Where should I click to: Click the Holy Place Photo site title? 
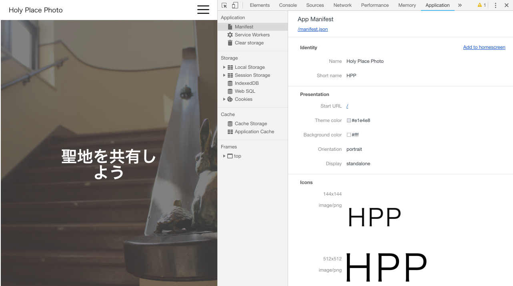coord(36,10)
